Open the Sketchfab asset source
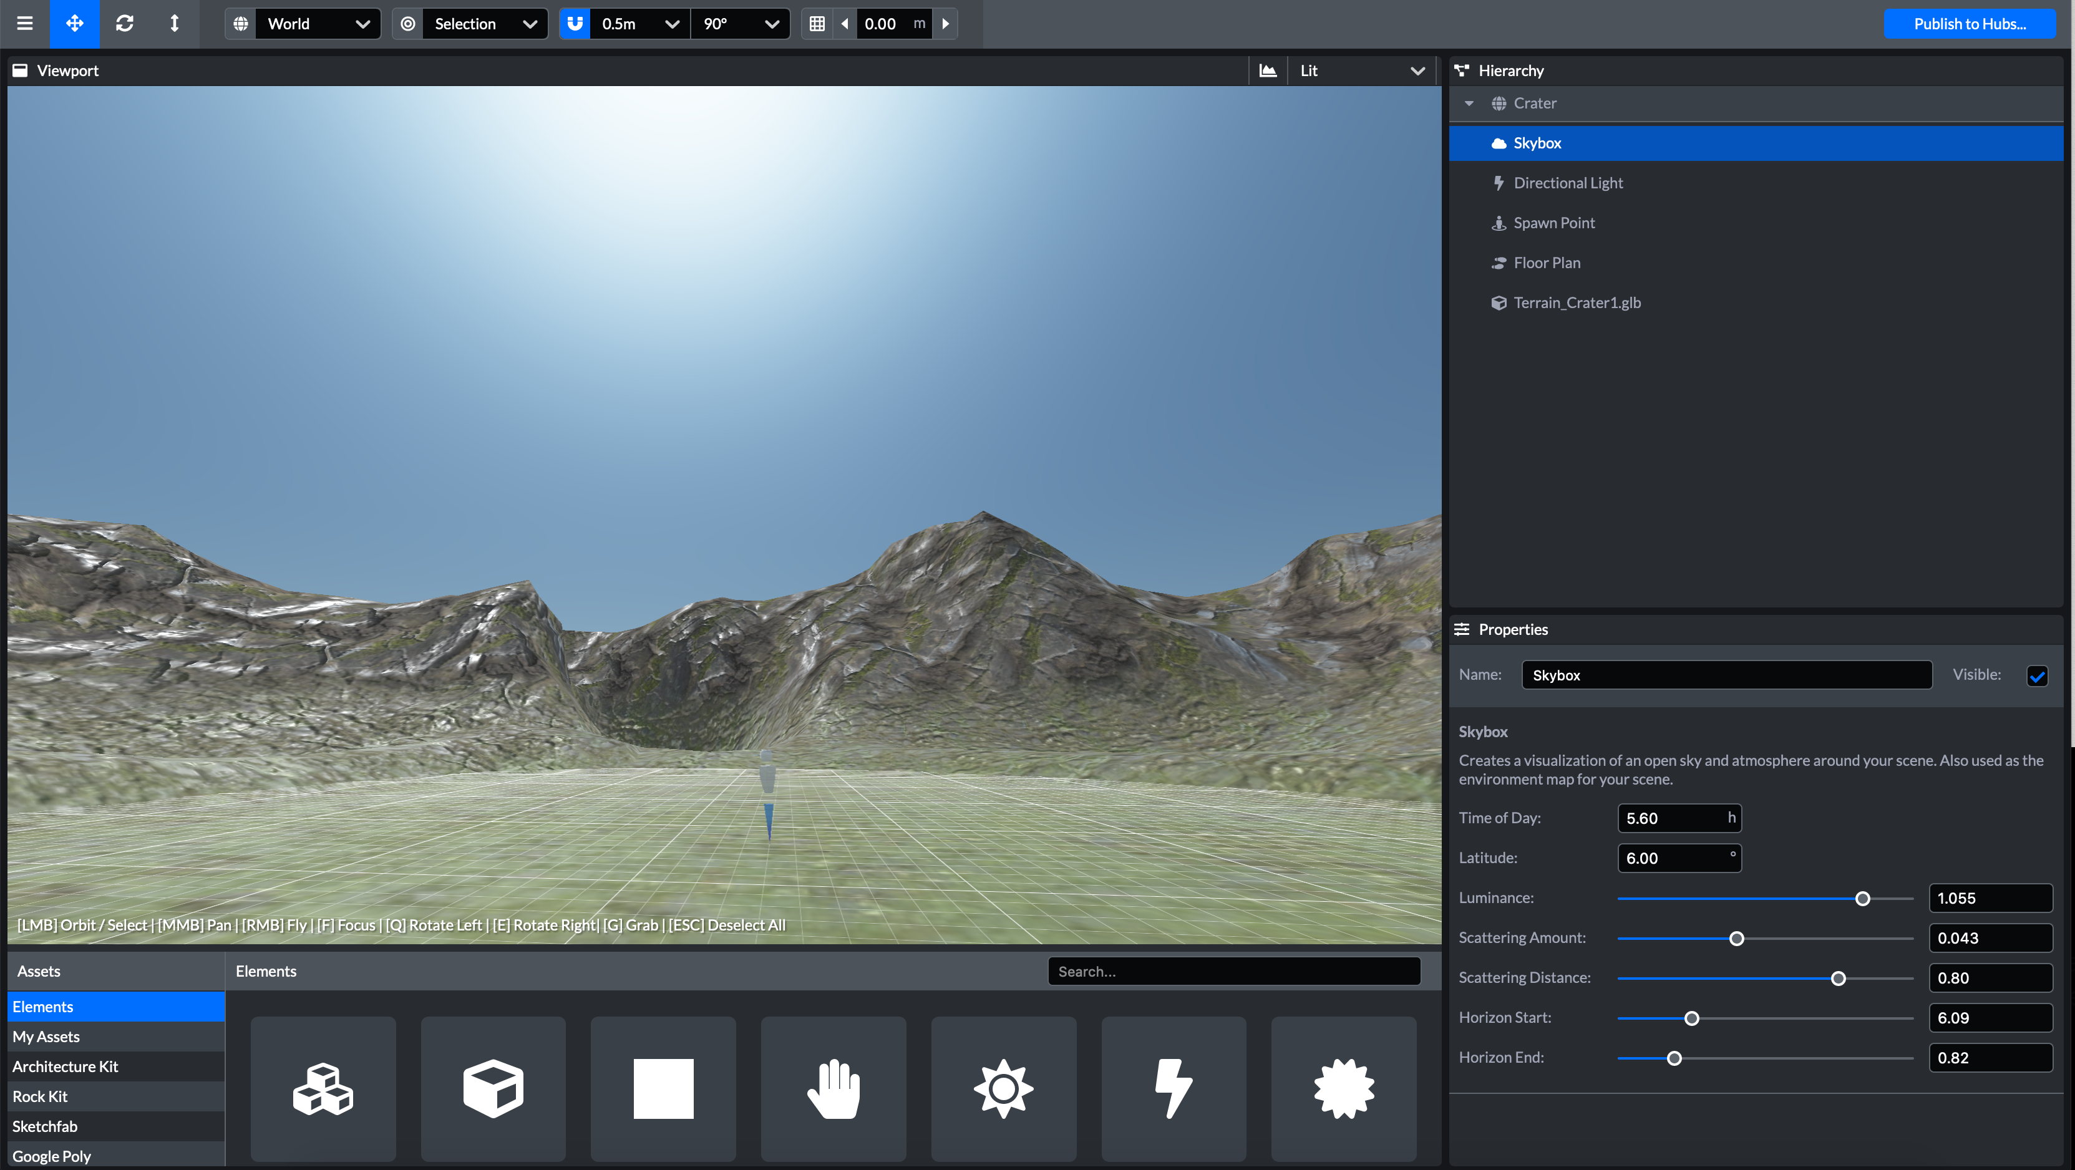The height and width of the screenshot is (1170, 2075). click(45, 1126)
